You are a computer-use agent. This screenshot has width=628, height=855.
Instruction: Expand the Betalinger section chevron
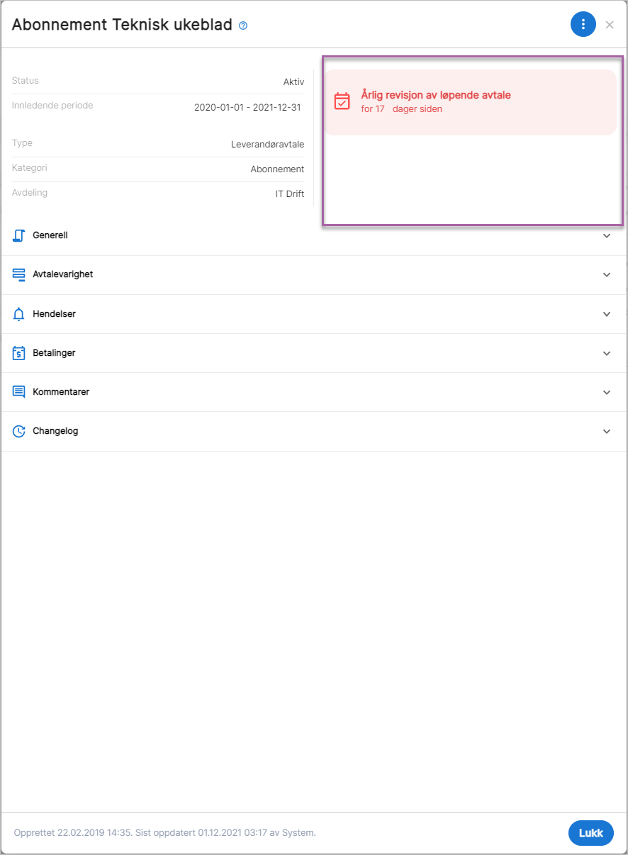(607, 353)
